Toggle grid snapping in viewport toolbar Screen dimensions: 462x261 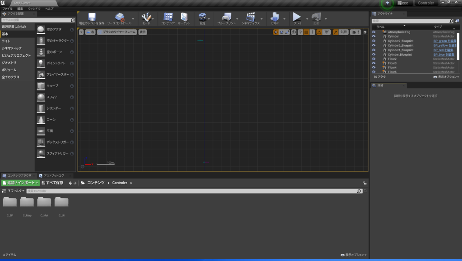(306, 32)
